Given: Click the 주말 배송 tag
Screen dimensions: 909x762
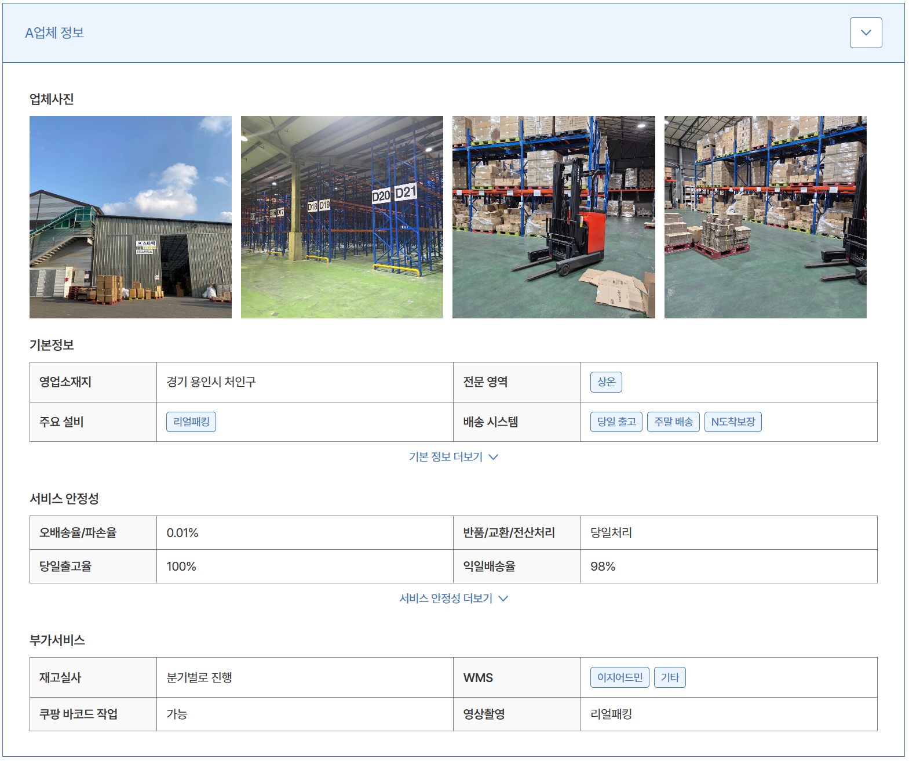Looking at the screenshot, I should click(x=673, y=422).
